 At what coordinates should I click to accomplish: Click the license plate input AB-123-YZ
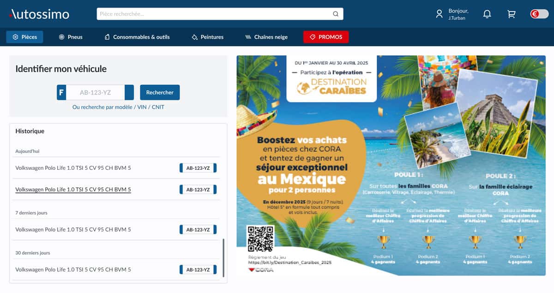[x=95, y=92]
